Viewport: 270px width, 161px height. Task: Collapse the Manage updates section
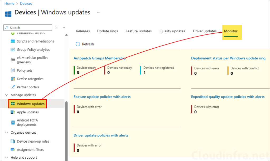point(7,95)
